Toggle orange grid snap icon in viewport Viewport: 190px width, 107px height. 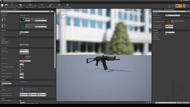click(x=135, y=10)
